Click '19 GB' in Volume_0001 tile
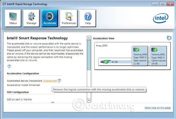This screenshot has height=119, width=176. [x=154, y=64]
